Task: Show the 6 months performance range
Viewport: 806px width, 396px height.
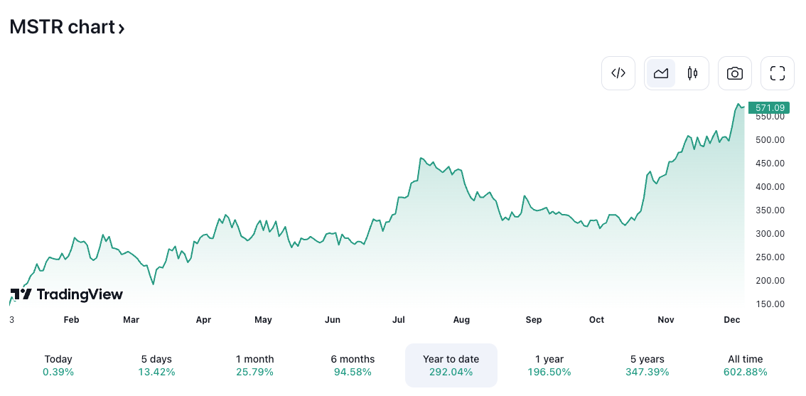Action: tap(353, 365)
